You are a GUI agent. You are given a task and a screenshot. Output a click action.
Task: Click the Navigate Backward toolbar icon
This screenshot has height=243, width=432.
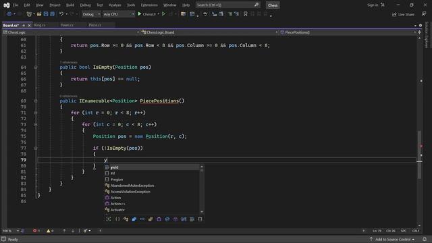(x=9, y=14)
